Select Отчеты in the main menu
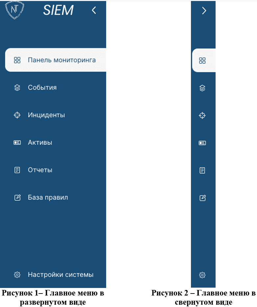The image size is (257, 307). (56, 170)
